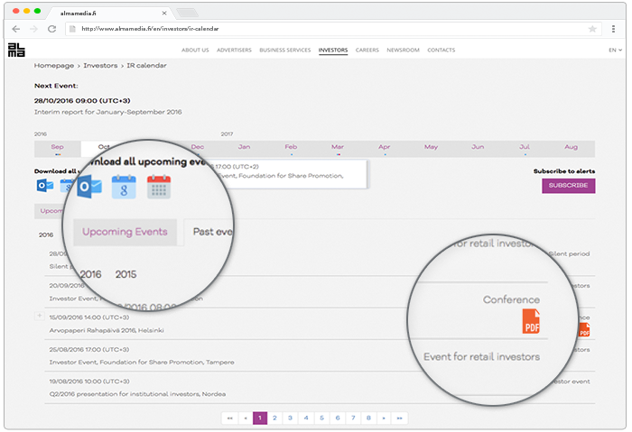Reload the page with browser refresh icon
The height and width of the screenshot is (432, 632).
[51, 29]
